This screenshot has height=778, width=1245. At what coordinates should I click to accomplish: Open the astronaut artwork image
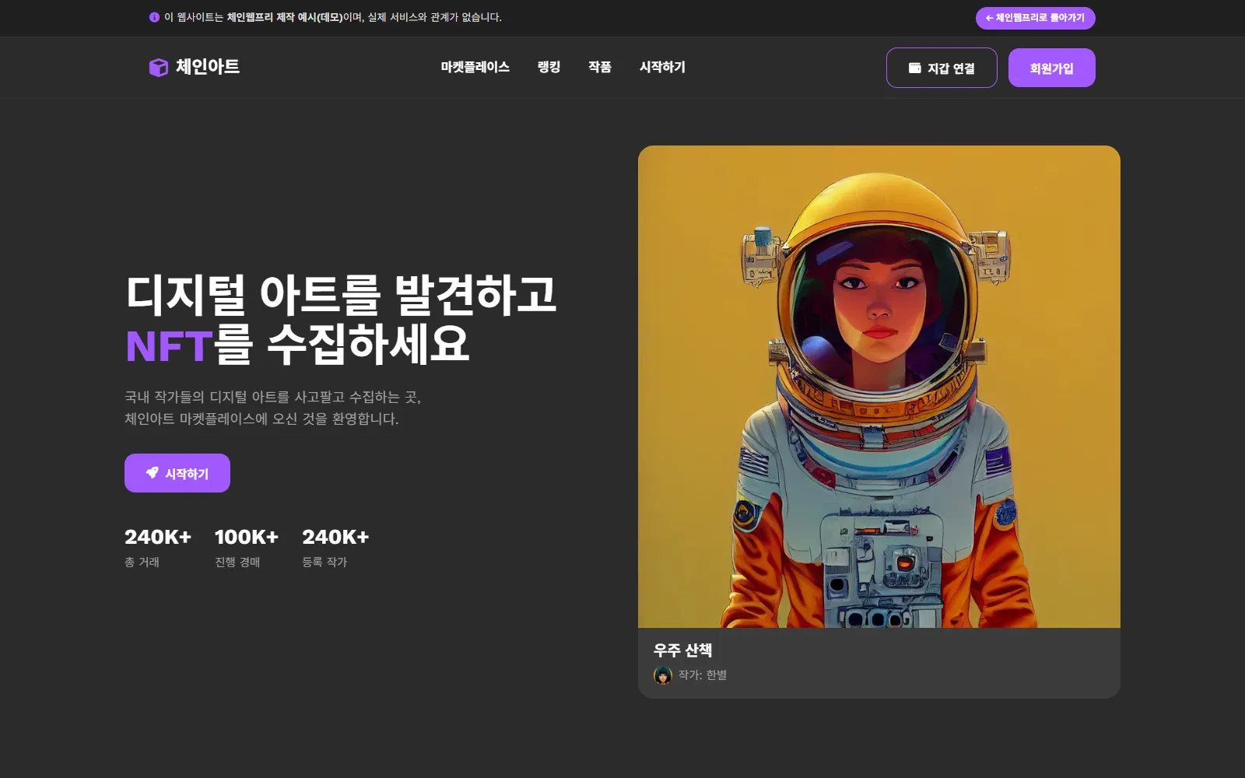[879, 387]
